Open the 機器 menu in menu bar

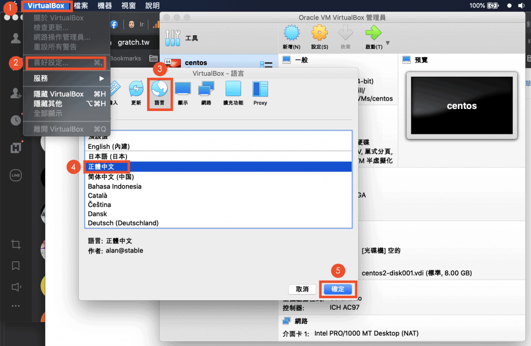(x=105, y=6)
